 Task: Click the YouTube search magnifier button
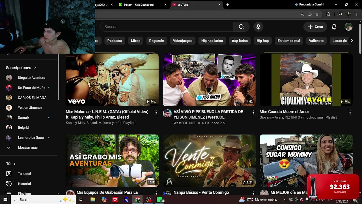[x=241, y=27]
